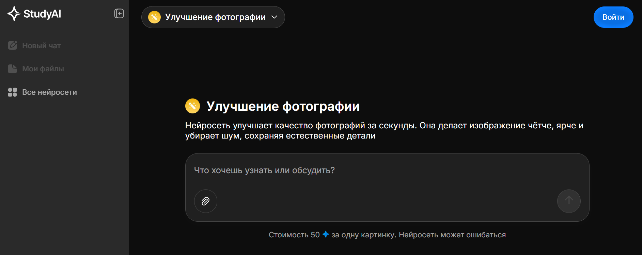The height and width of the screenshot is (255, 642).
Task: Click the neural network description paragraph
Action: (x=384, y=131)
